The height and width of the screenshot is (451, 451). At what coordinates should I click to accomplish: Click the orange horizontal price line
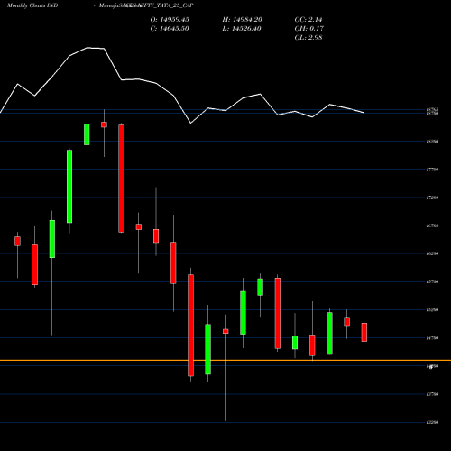pyautogui.click(x=225, y=360)
